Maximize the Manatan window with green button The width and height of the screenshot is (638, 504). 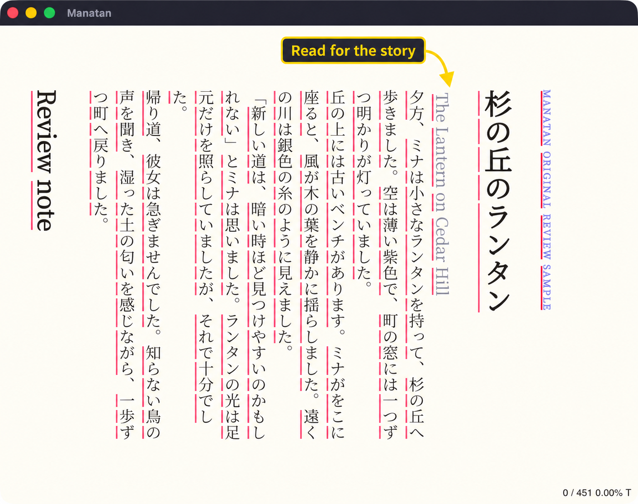[49, 13]
